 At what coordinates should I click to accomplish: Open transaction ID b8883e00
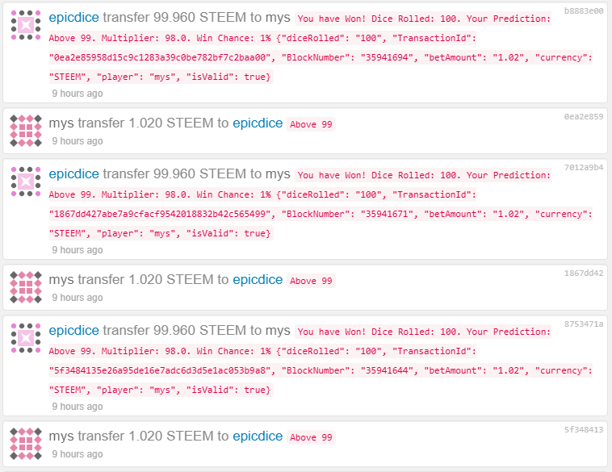pos(584,11)
